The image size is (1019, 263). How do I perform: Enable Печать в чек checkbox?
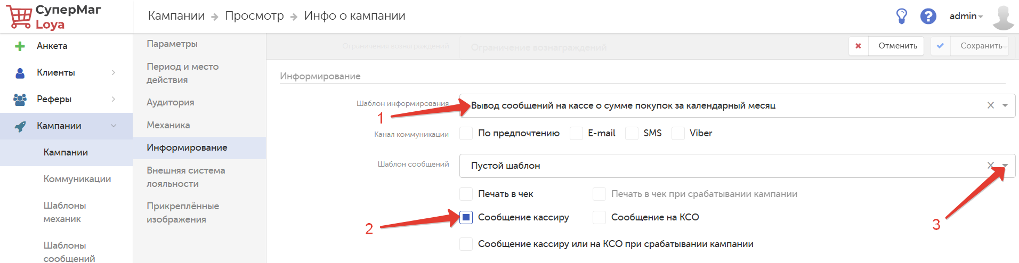coord(466,194)
